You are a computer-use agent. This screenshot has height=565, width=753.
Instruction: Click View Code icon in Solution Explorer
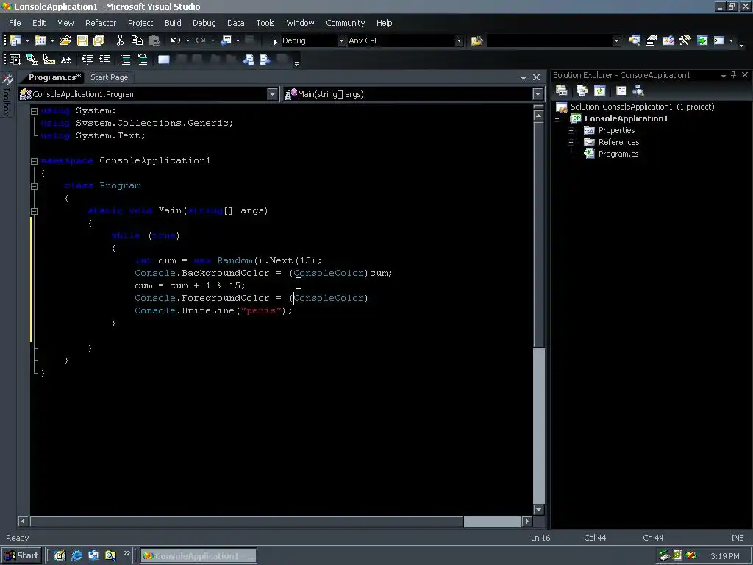point(621,90)
